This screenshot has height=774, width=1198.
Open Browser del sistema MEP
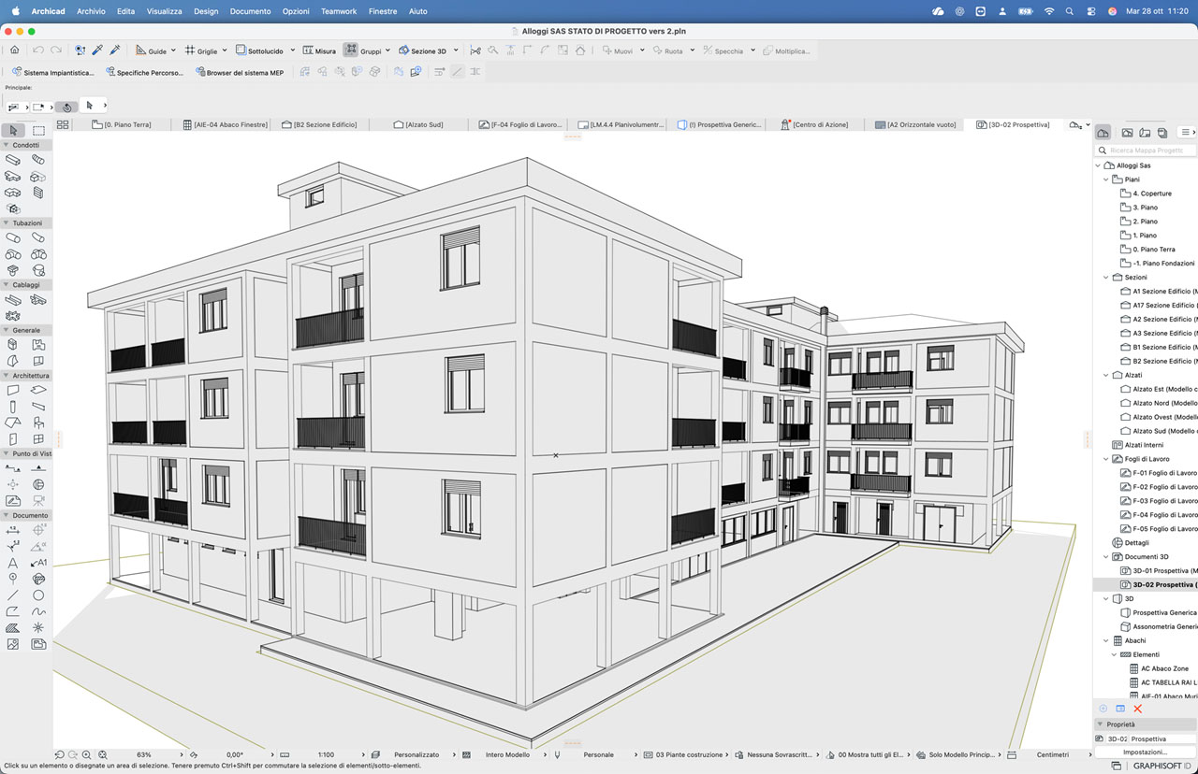(x=240, y=72)
